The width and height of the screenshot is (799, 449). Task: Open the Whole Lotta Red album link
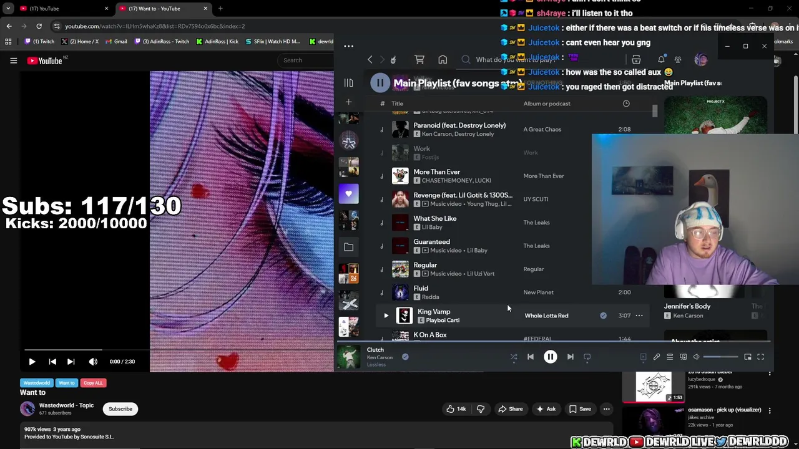pos(546,316)
